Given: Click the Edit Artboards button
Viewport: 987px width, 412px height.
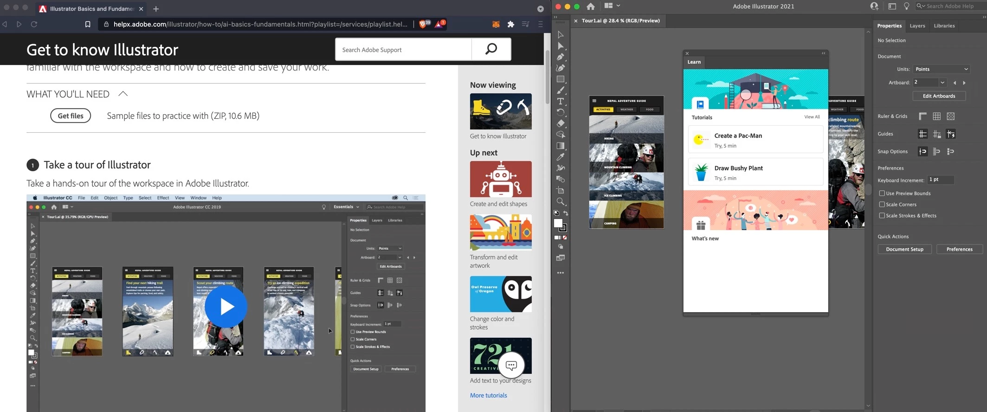Looking at the screenshot, I should (939, 96).
